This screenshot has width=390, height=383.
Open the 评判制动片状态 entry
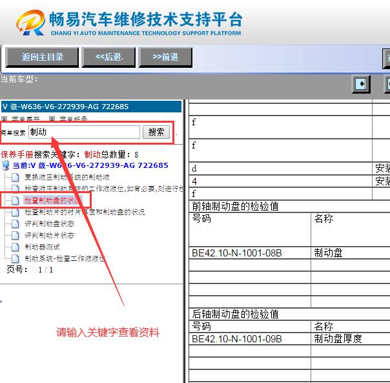pos(49,235)
